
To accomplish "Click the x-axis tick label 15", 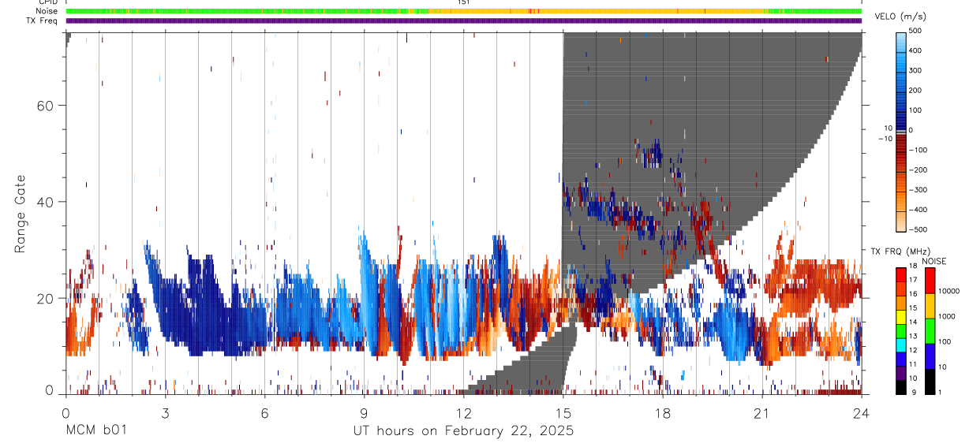I will (x=563, y=412).
